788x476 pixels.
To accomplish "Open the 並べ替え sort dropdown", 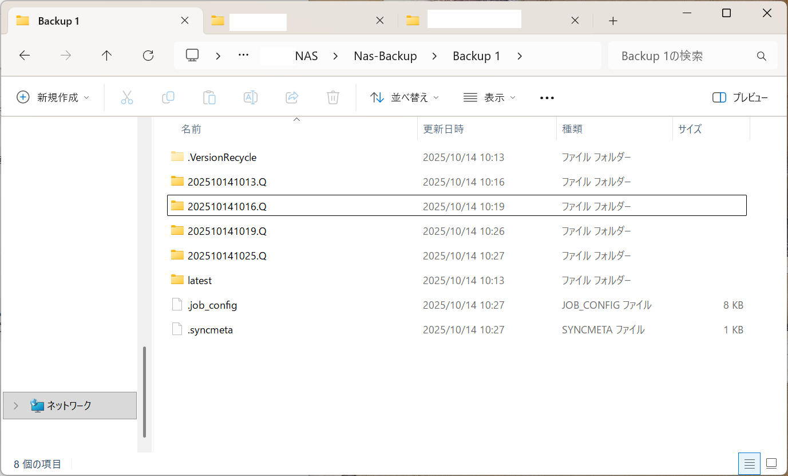I will 405,97.
